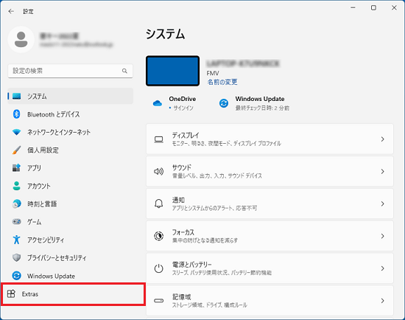Click the 記憶域 storage drive icon
Screen dimensions: 405x320
158,301
